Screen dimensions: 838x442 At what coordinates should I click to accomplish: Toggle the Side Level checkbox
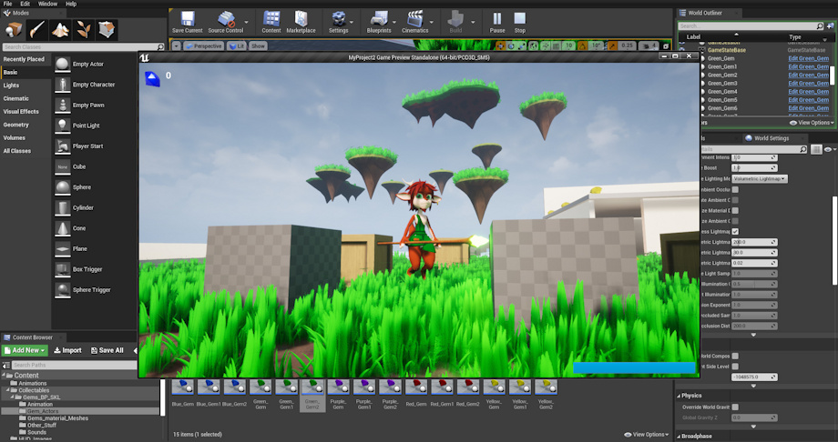point(735,367)
